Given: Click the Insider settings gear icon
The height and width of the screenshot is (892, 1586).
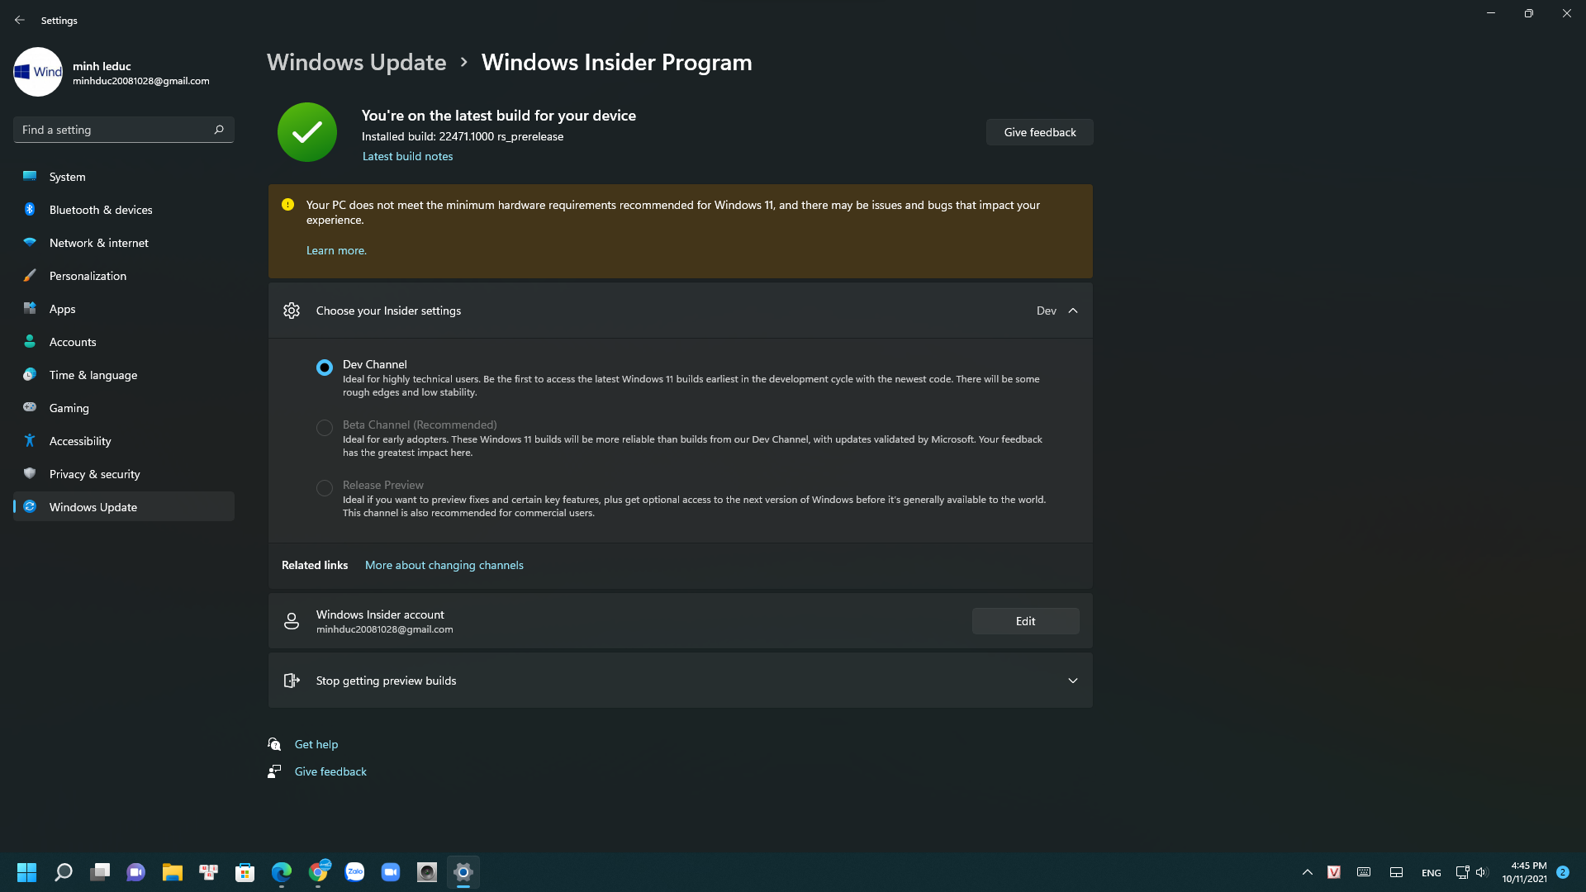Looking at the screenshot, I should [292, 311].
